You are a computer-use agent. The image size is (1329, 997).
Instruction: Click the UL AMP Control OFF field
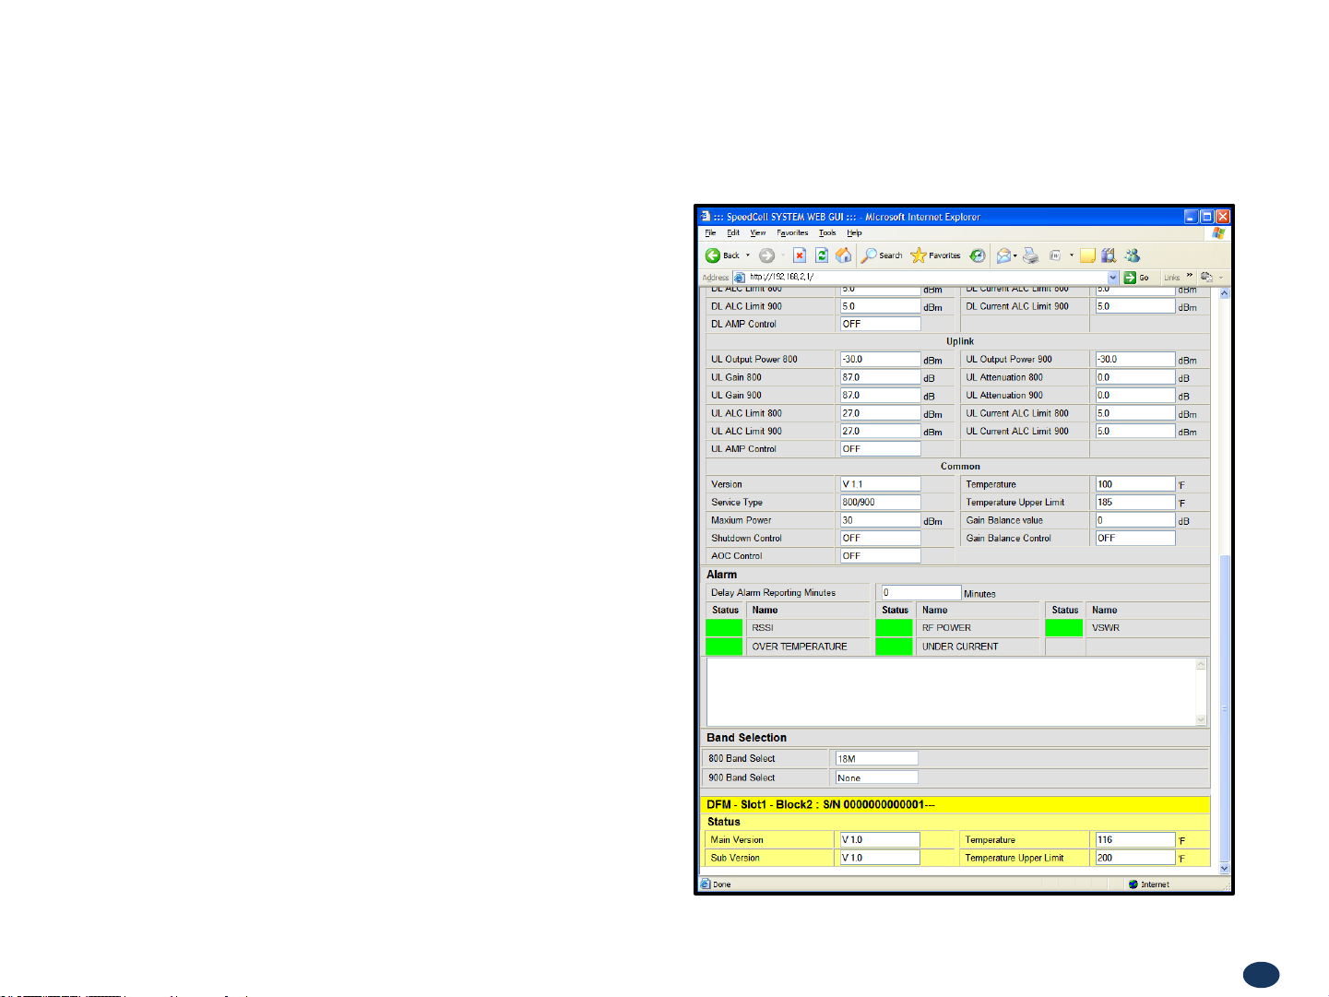[880, 449]
